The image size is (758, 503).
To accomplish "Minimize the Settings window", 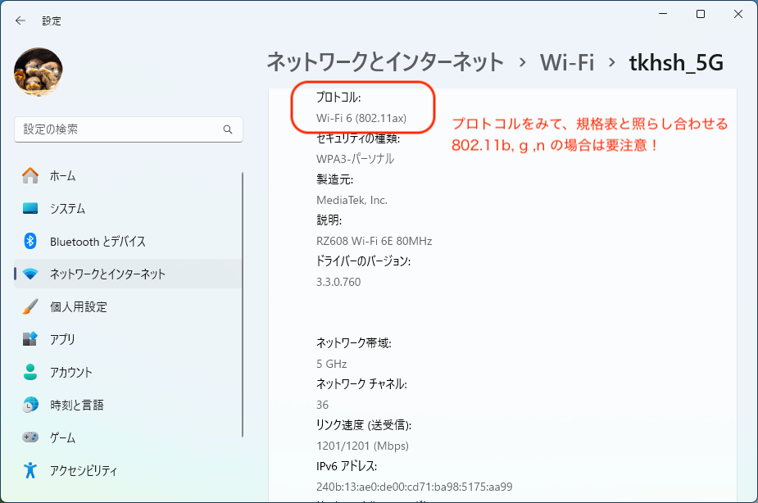I will (663, 14).
